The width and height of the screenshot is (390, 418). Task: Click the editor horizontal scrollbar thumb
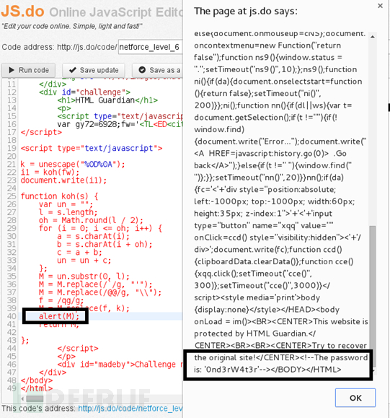(35, 399)
